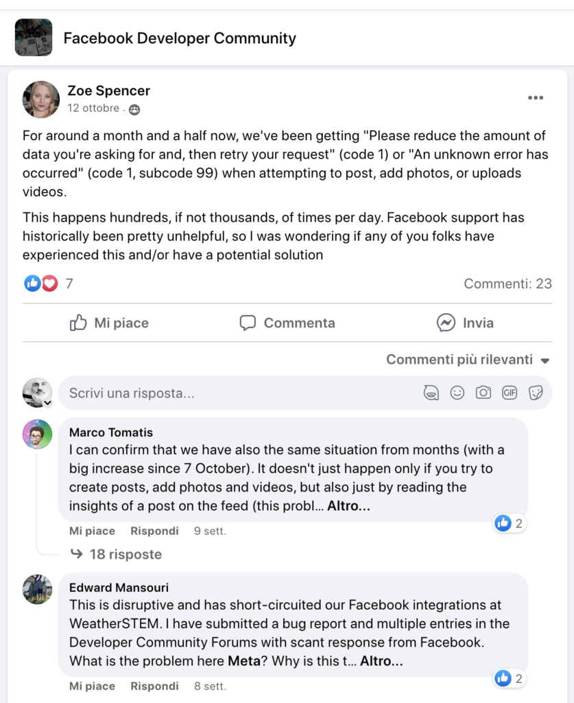The image size is (574, 703).
Task: Click Invia to send the post
Action: point(465,323)
